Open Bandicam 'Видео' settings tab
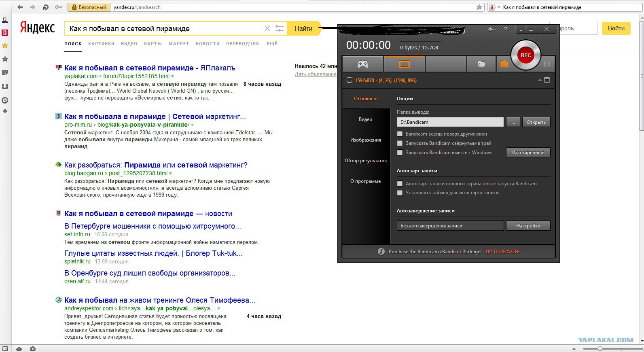Image resolution: width=644 pixels, height=352 pixels. [x=366, y=119]
